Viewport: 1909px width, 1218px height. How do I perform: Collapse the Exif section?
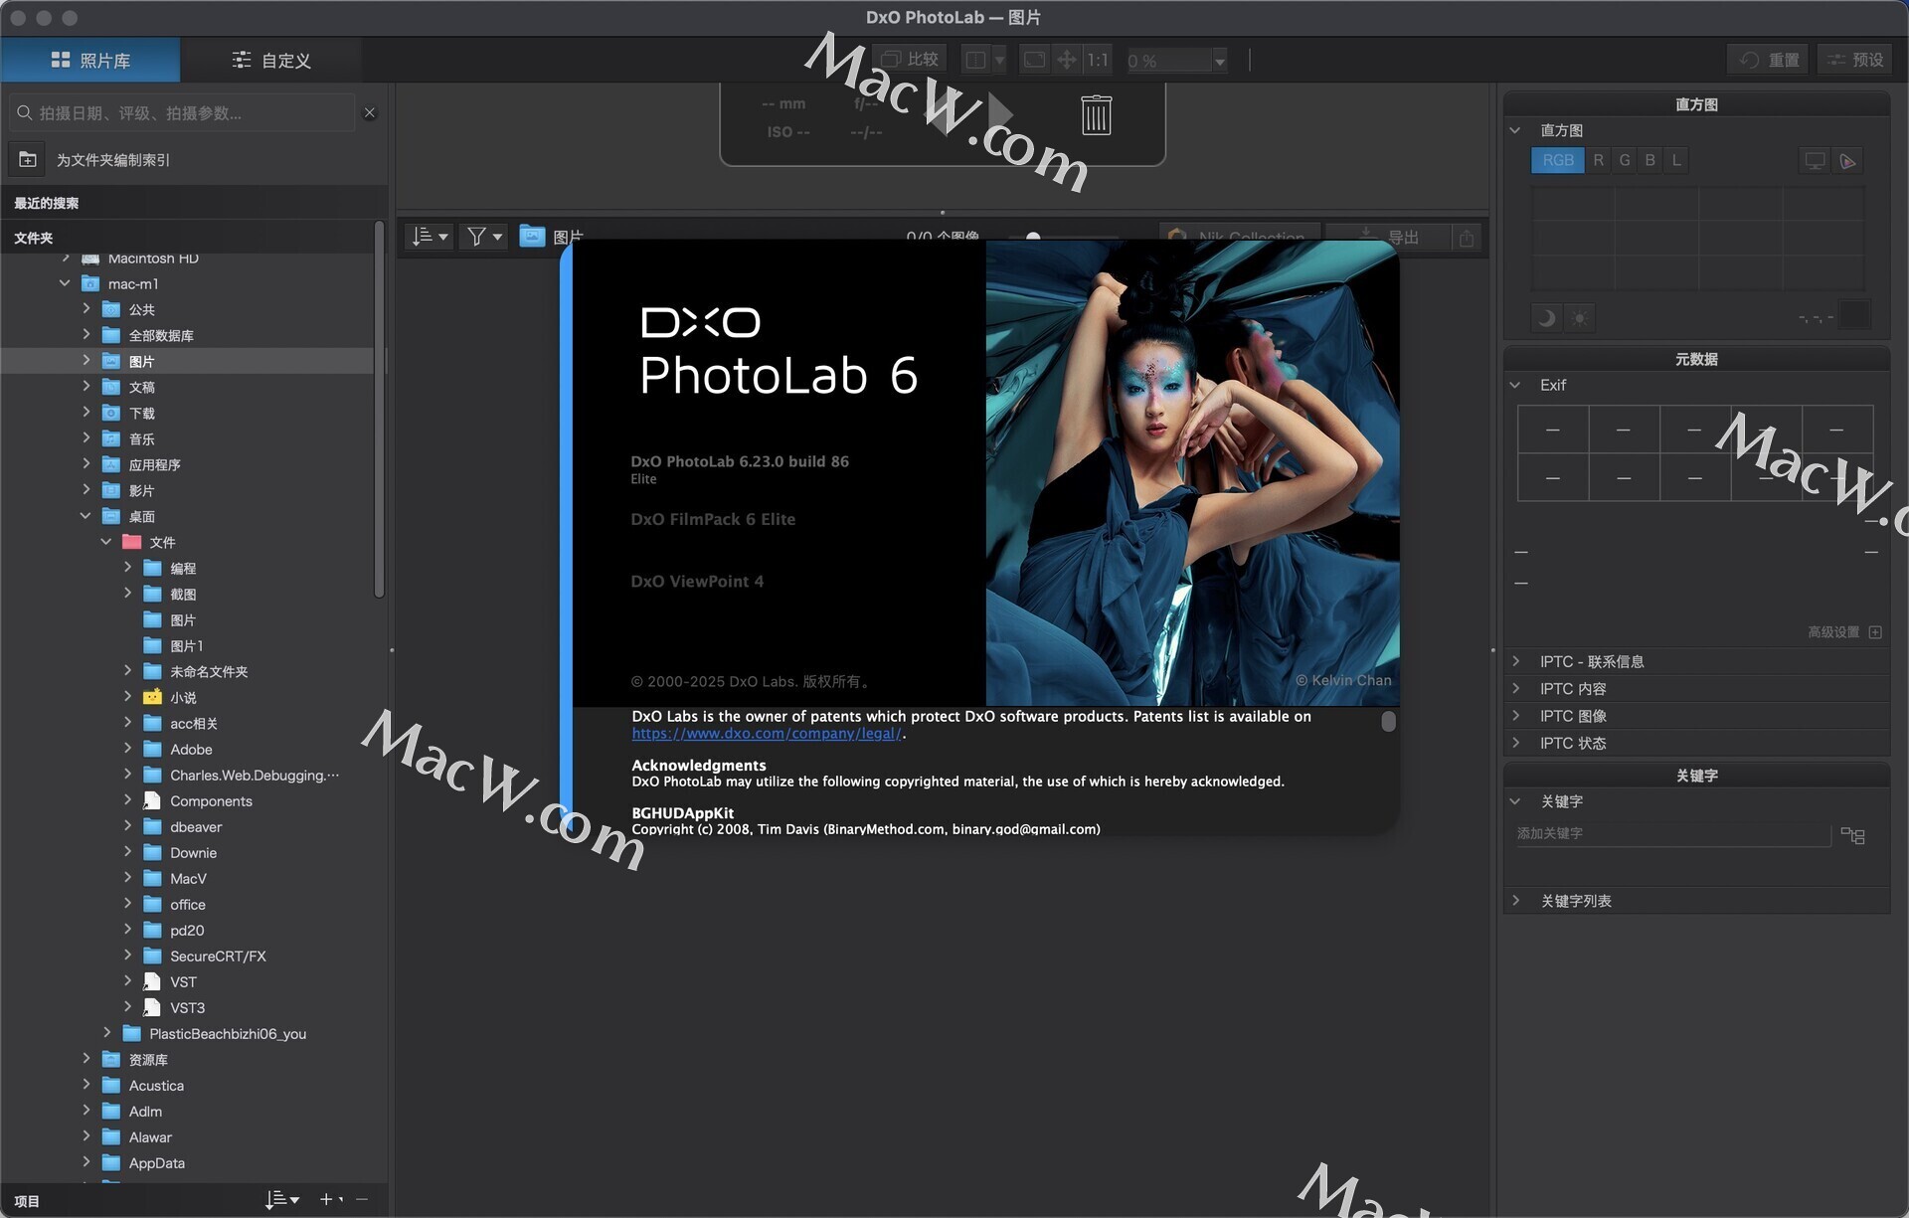point(1515,385)
